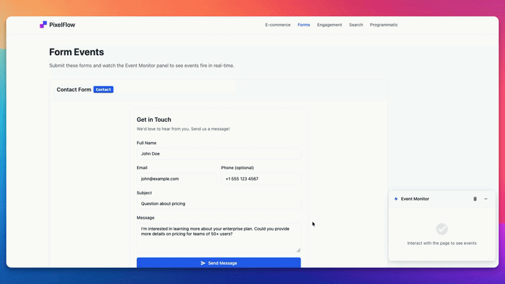
Task: Click the PixelFlow logo icon
Action: click(x=43, y=25)
